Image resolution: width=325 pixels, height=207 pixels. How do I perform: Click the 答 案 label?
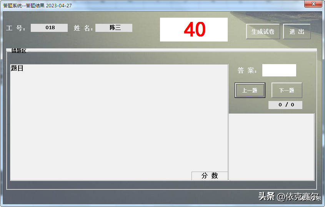point(247,70)
